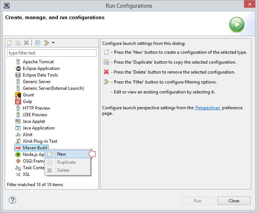258x213 pixels.
Task: Close the Run Configurations dialog window
Action: (x=250, y=4)
